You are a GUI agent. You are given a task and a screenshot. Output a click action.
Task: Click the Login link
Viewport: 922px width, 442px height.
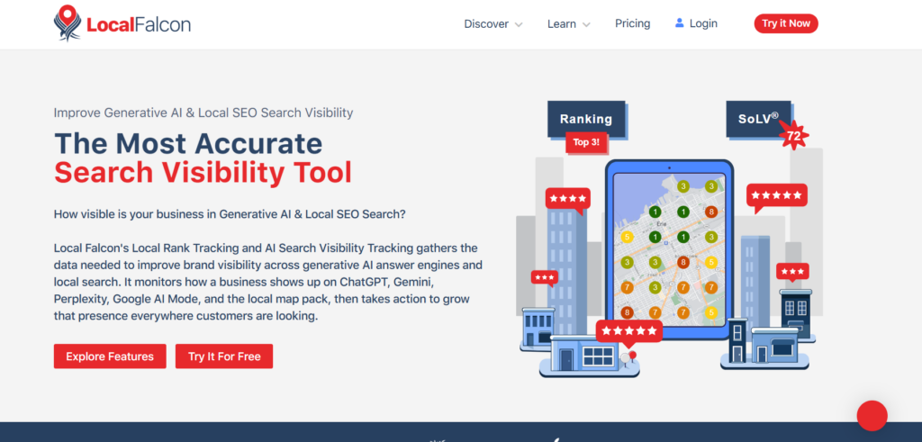[x=703, y=23]
